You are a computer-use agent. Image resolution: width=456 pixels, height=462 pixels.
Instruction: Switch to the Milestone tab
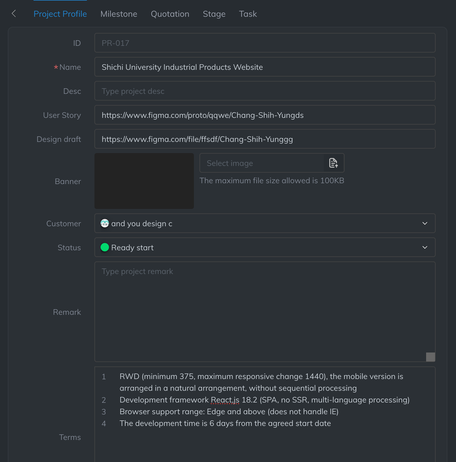pyautogui.click(x=119, y=14)
